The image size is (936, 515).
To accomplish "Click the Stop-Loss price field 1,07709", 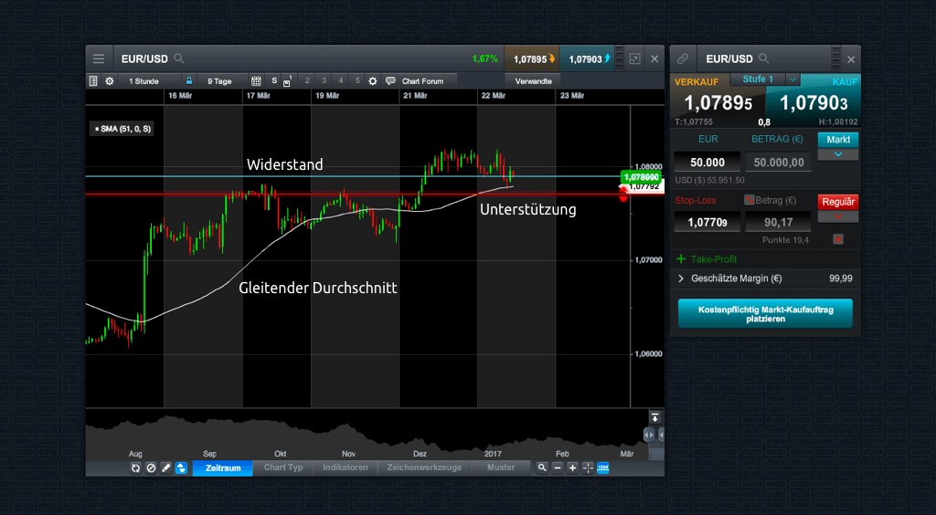I will point(707,222).
